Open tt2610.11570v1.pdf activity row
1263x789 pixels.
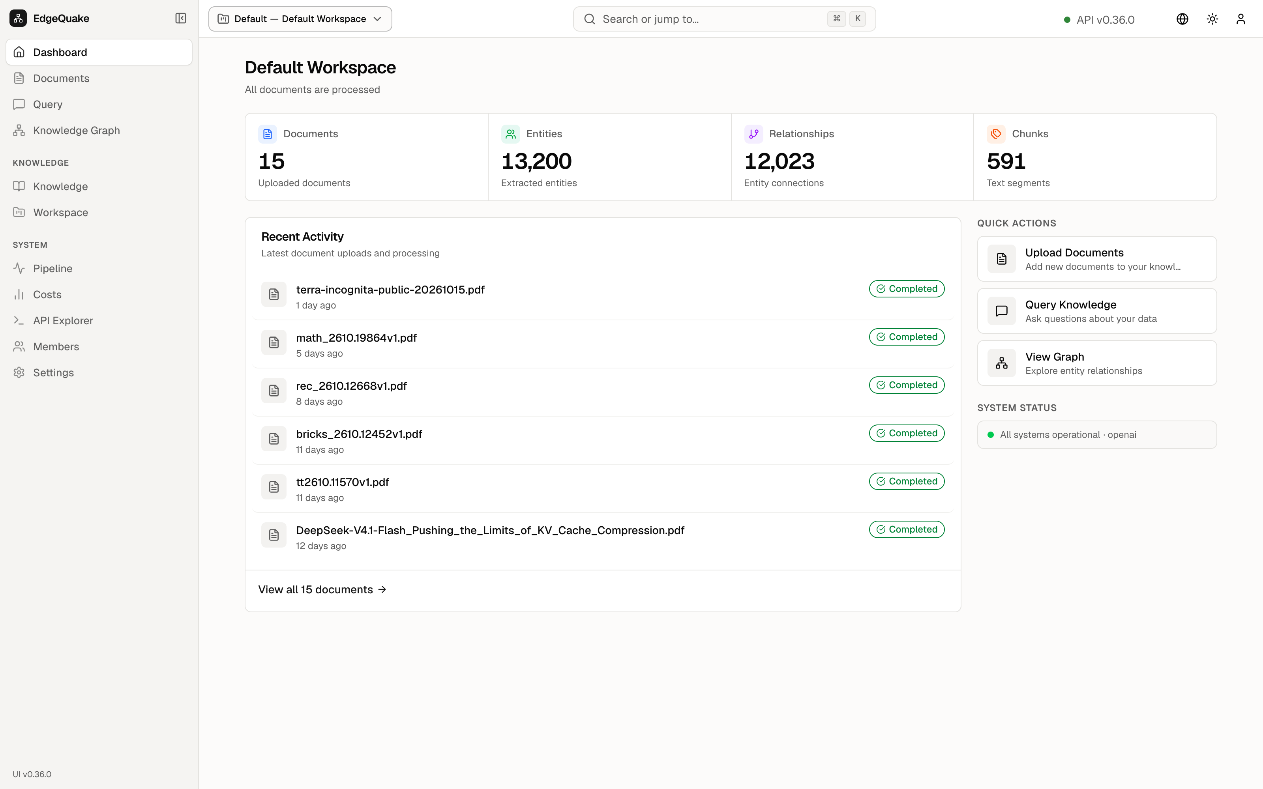click(603, 488)
